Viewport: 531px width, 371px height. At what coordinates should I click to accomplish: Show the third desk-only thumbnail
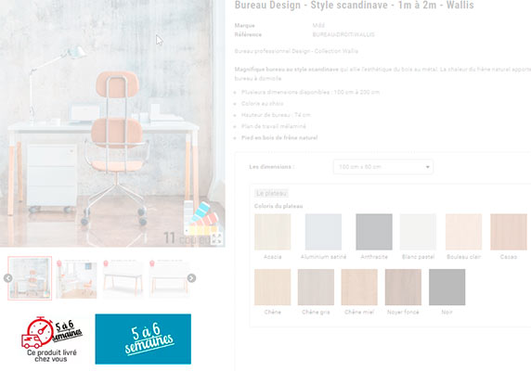pyautogui.click(x=123, y=278)
